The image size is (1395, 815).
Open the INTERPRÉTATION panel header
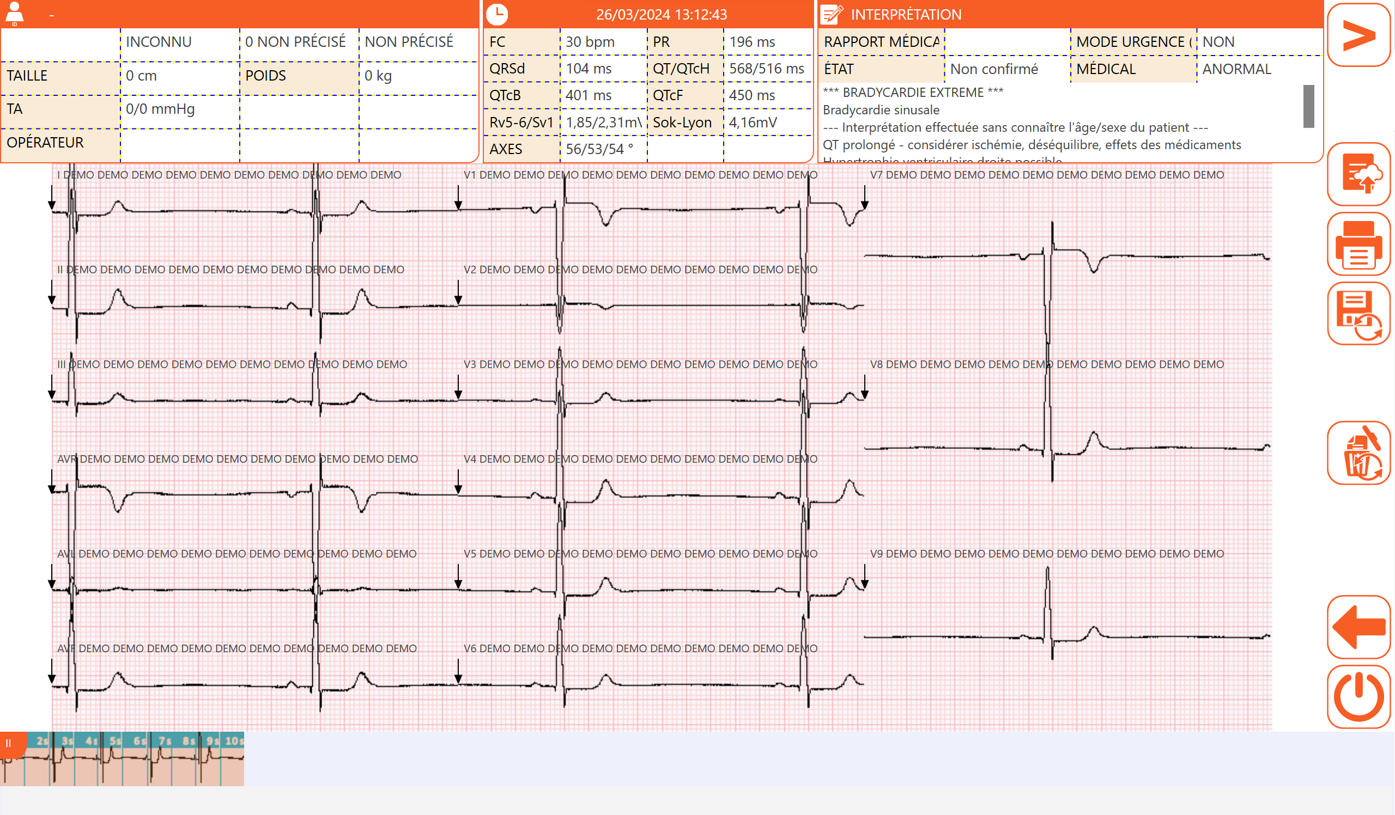tap(906, 14)
